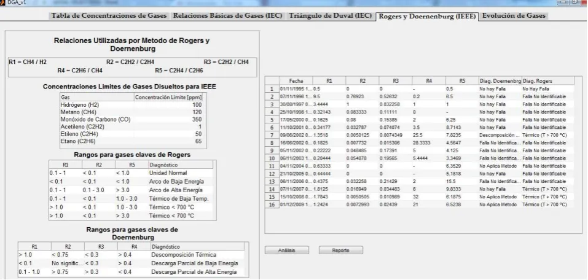Click R2 value 0.76923
Image resolution: width=588 pixels, height=280 pixels.
[363, 96]
